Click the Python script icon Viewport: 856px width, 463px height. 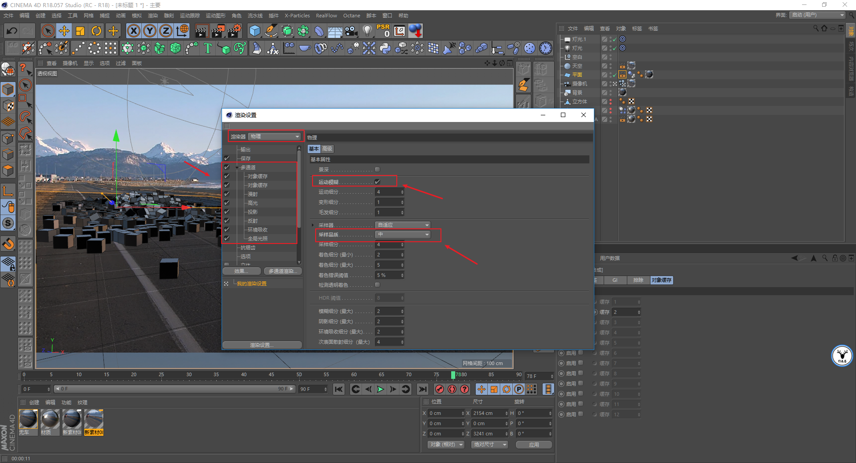click(x=385, y=48)
